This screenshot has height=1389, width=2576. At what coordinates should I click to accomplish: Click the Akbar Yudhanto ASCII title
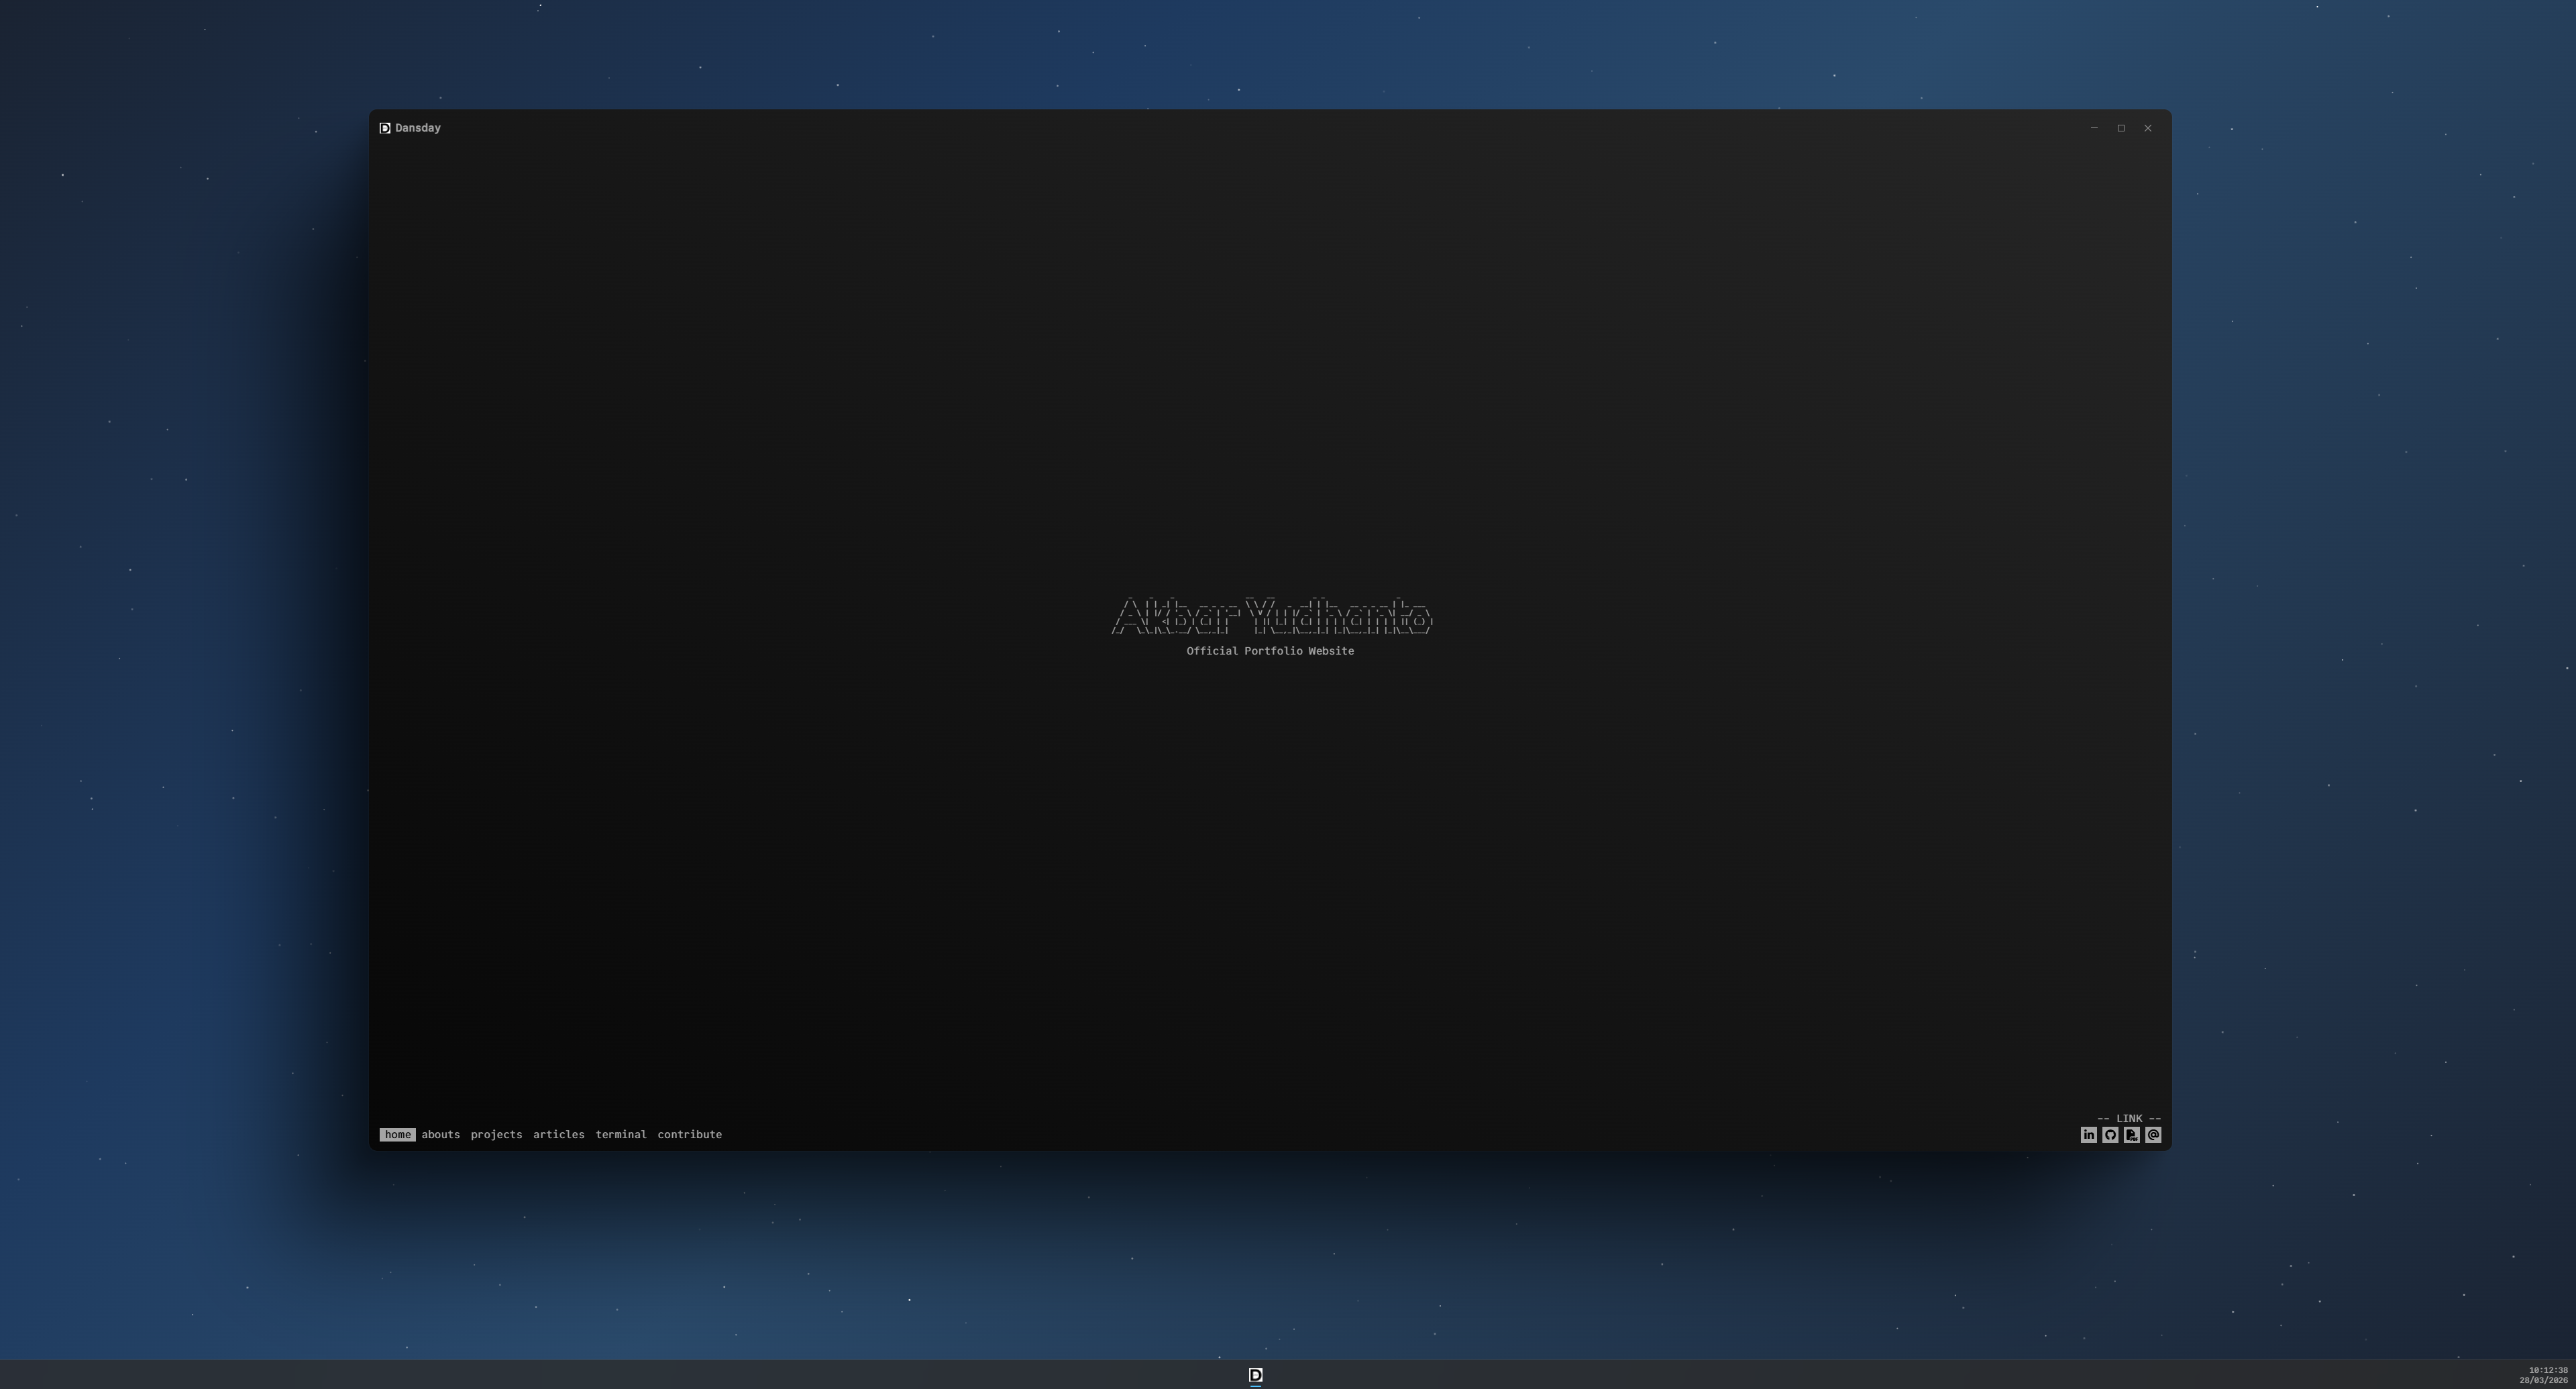click(x=1271, y=616)
